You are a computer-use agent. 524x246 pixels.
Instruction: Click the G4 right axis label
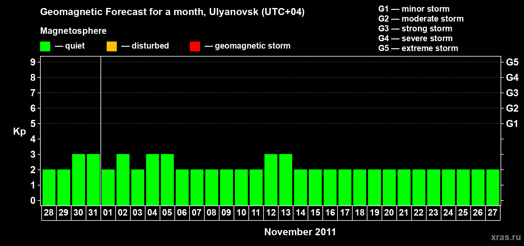tap(512, 77)
